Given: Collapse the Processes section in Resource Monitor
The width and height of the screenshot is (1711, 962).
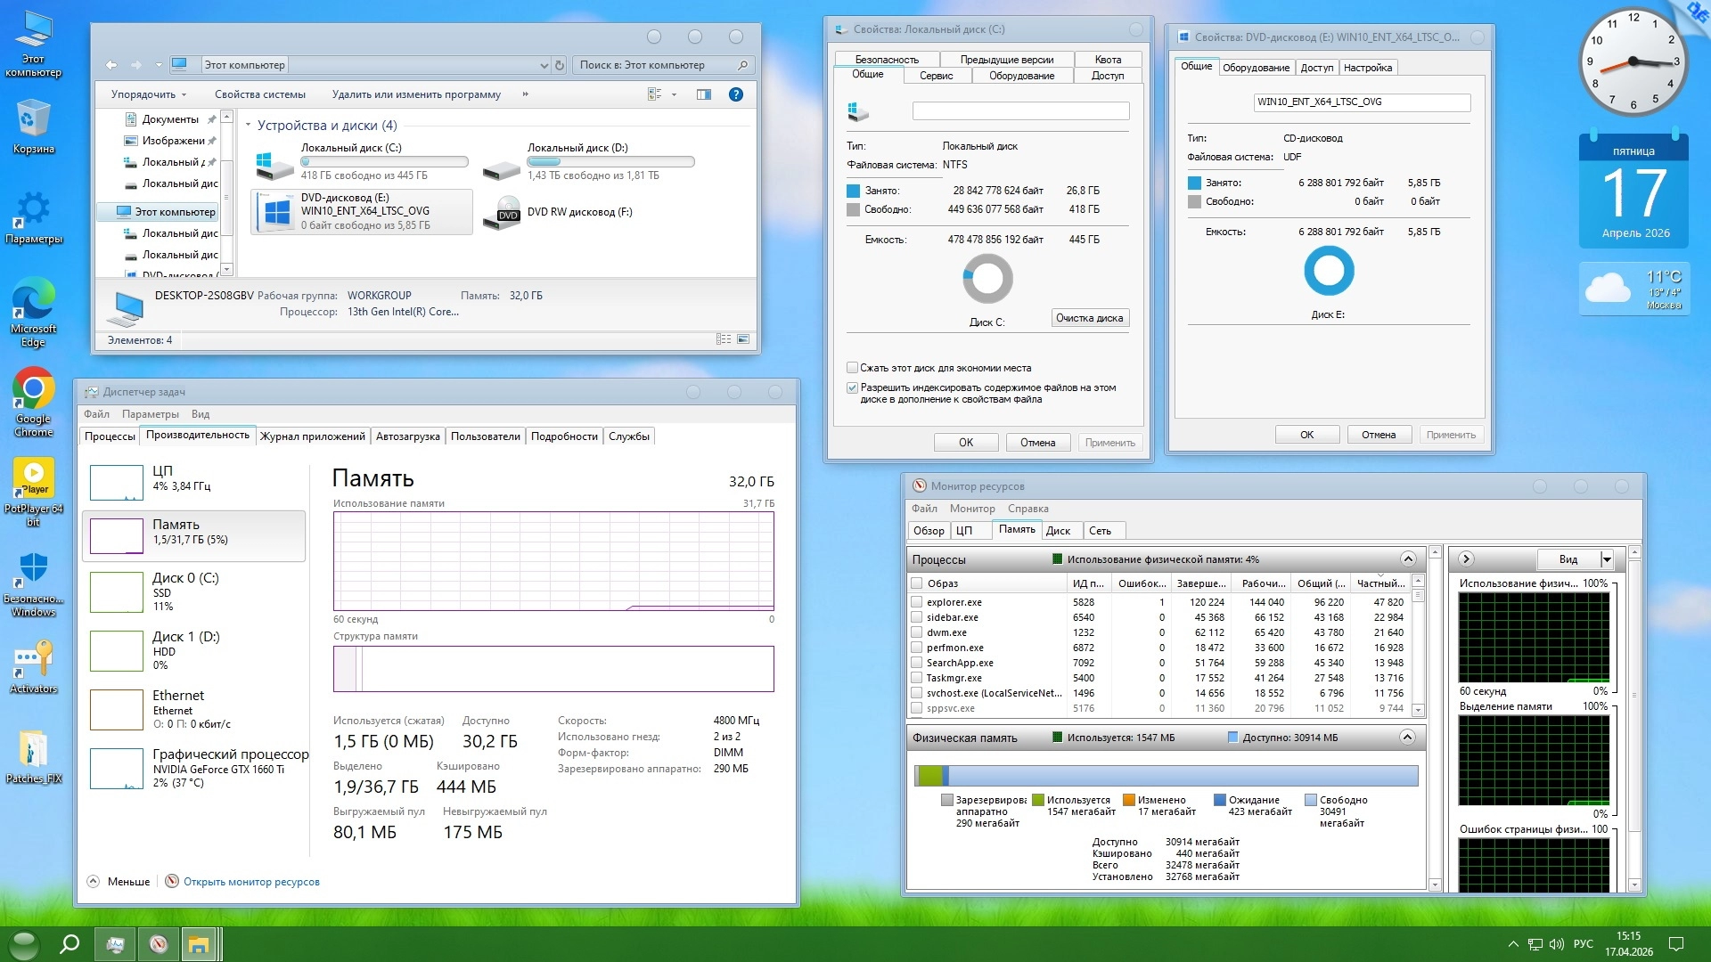Looking at the screenshot, I should (1408, 559).
